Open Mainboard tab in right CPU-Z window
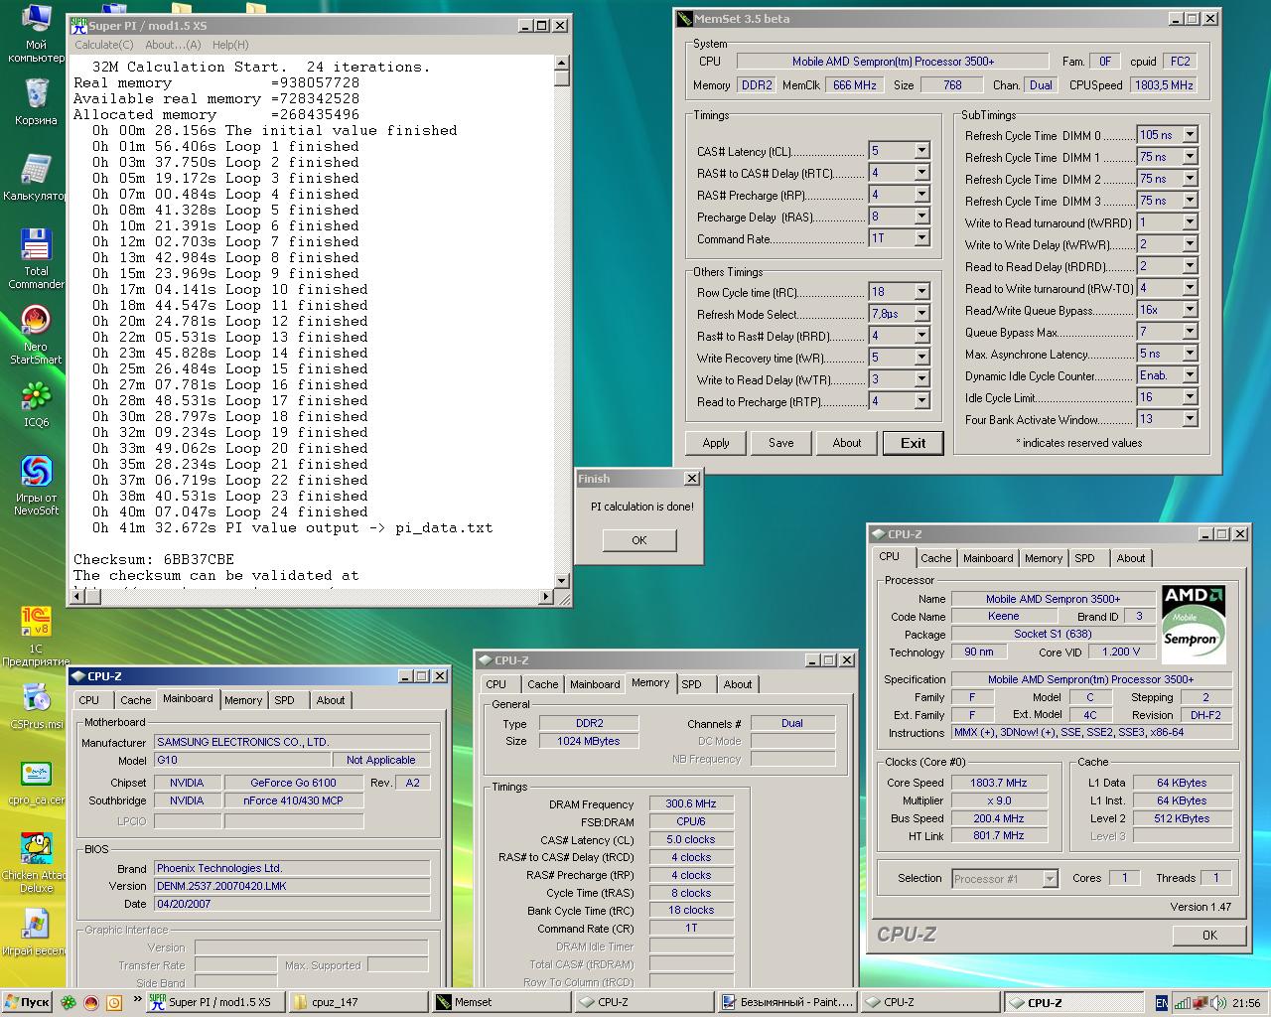 click(x=988, y=558)
